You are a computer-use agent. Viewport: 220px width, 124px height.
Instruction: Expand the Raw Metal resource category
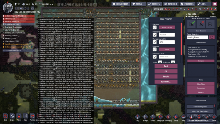187,14
